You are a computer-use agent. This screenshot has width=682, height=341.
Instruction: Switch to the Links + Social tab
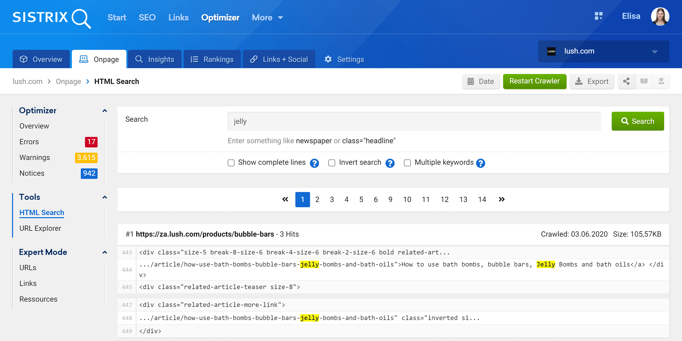point(279,59)
